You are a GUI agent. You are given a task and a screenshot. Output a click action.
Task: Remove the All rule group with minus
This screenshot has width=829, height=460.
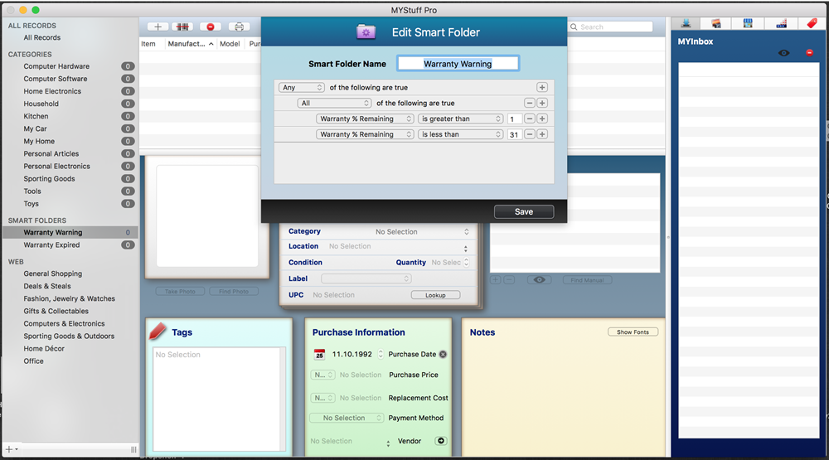[x=529, y=103]
